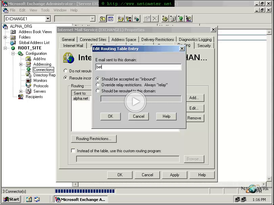This screenshot has width=274, height=205.
Task: Click the New Custom Recipient toolbar icon
Action: 137,19
